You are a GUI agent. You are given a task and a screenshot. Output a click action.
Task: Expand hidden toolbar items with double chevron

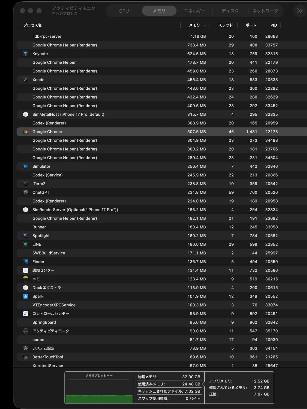[x=300, y=11]
